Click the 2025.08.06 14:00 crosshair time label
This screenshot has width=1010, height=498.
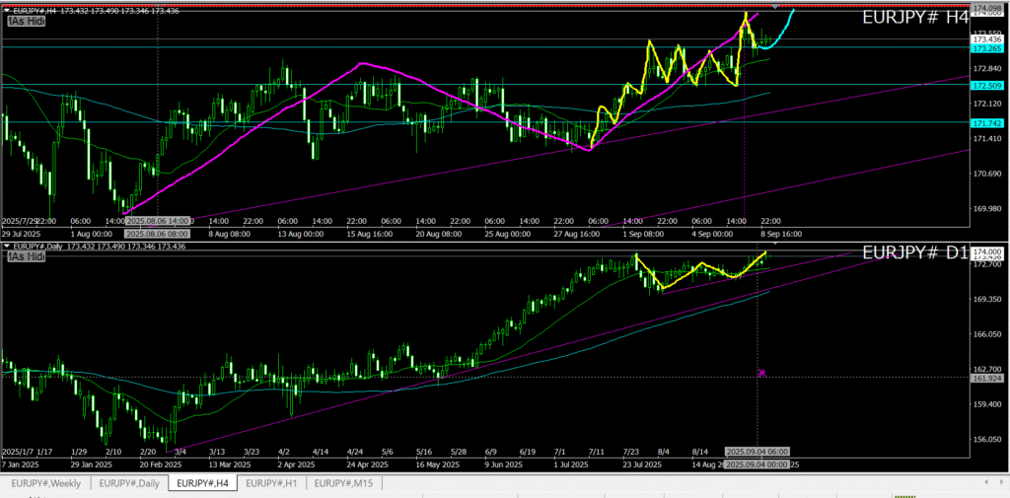pyautogui.click(x=158, y=220)
